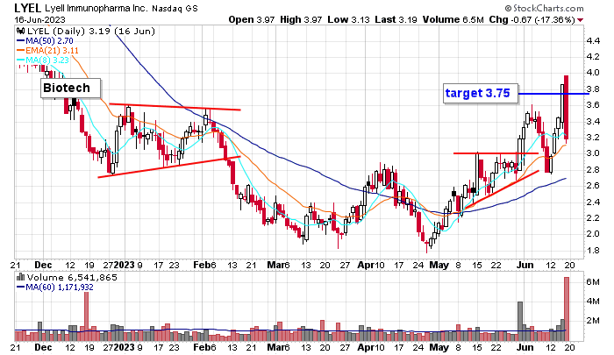Screen dimensions: 614x355
Task: Click the Last 3.19 value
Action: point(396,19)
